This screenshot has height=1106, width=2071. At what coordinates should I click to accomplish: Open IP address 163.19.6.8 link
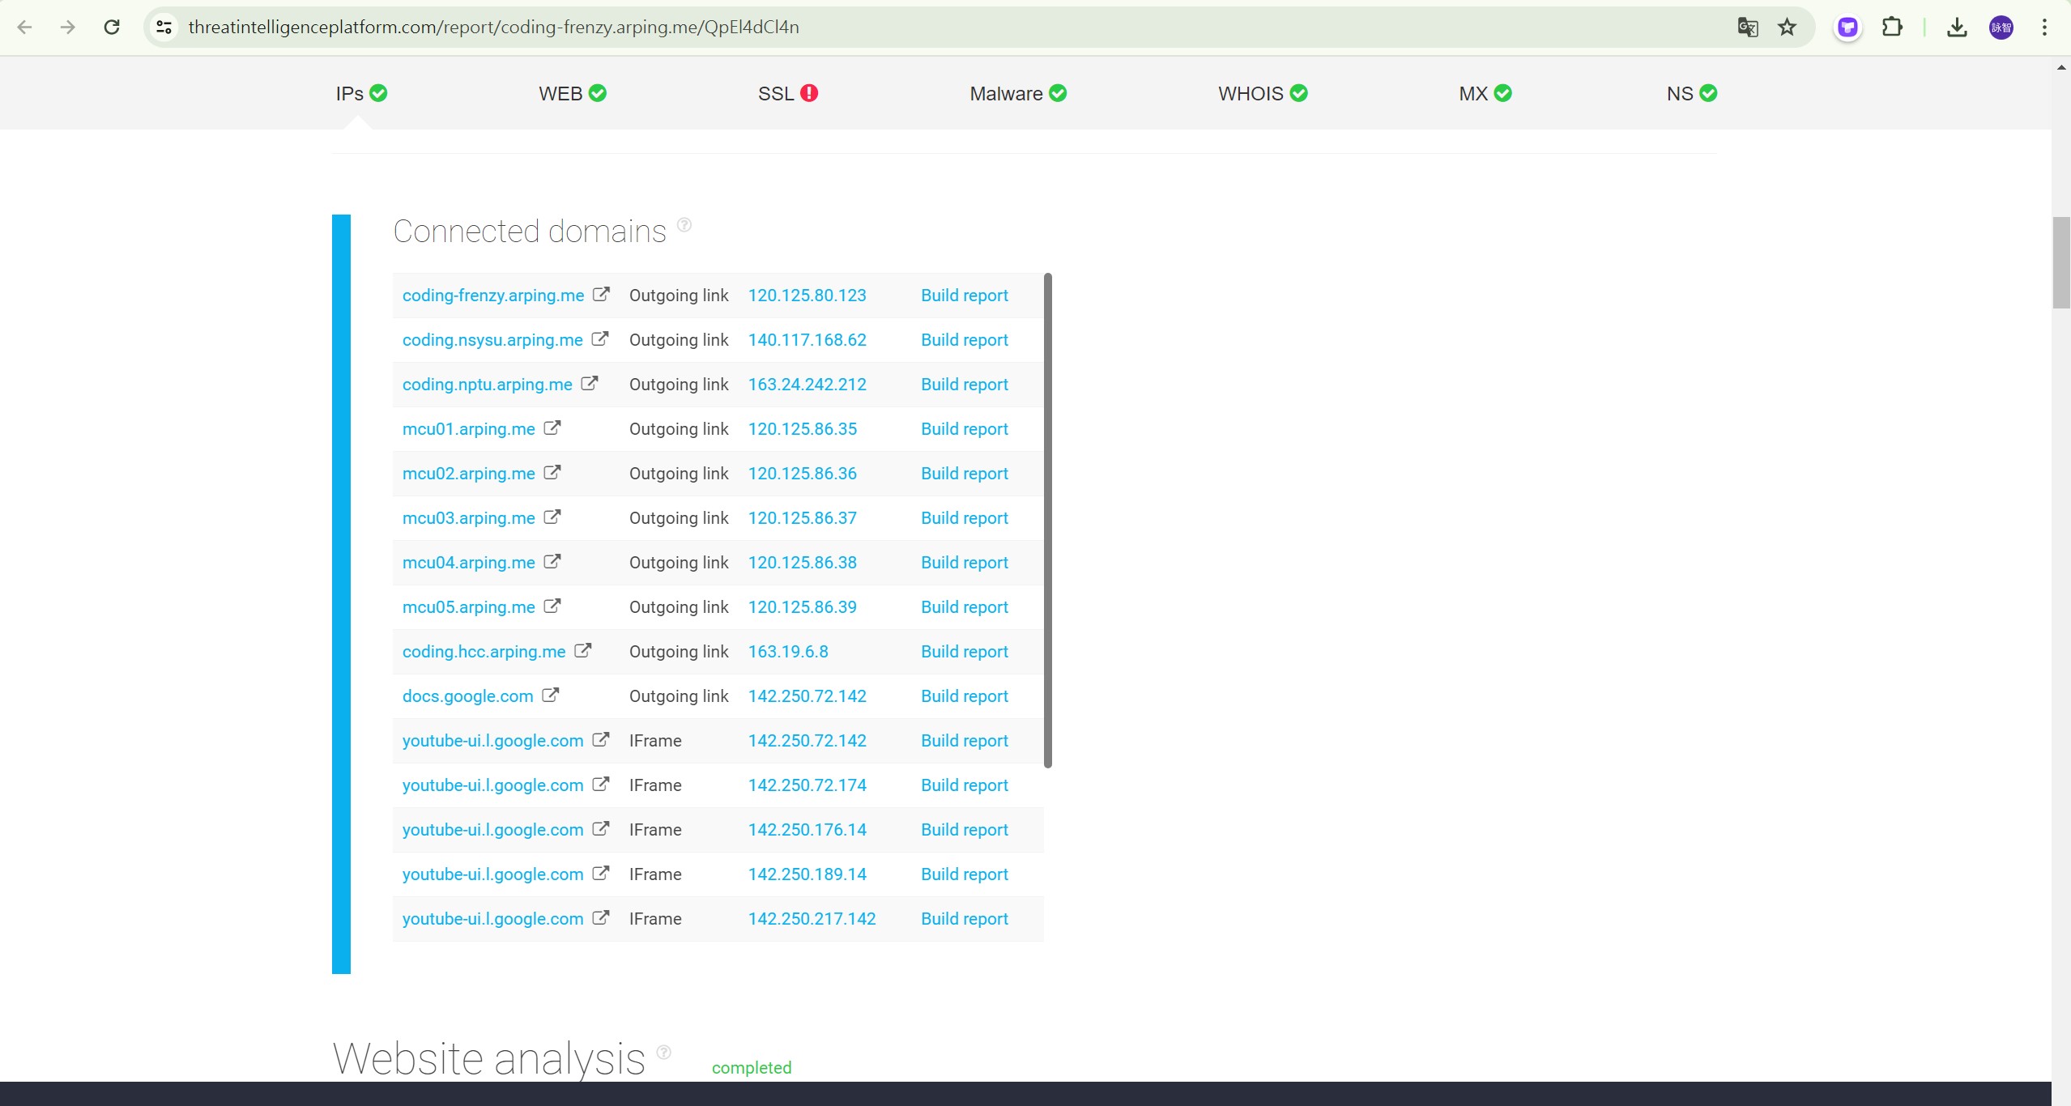(x=787, y=652)
